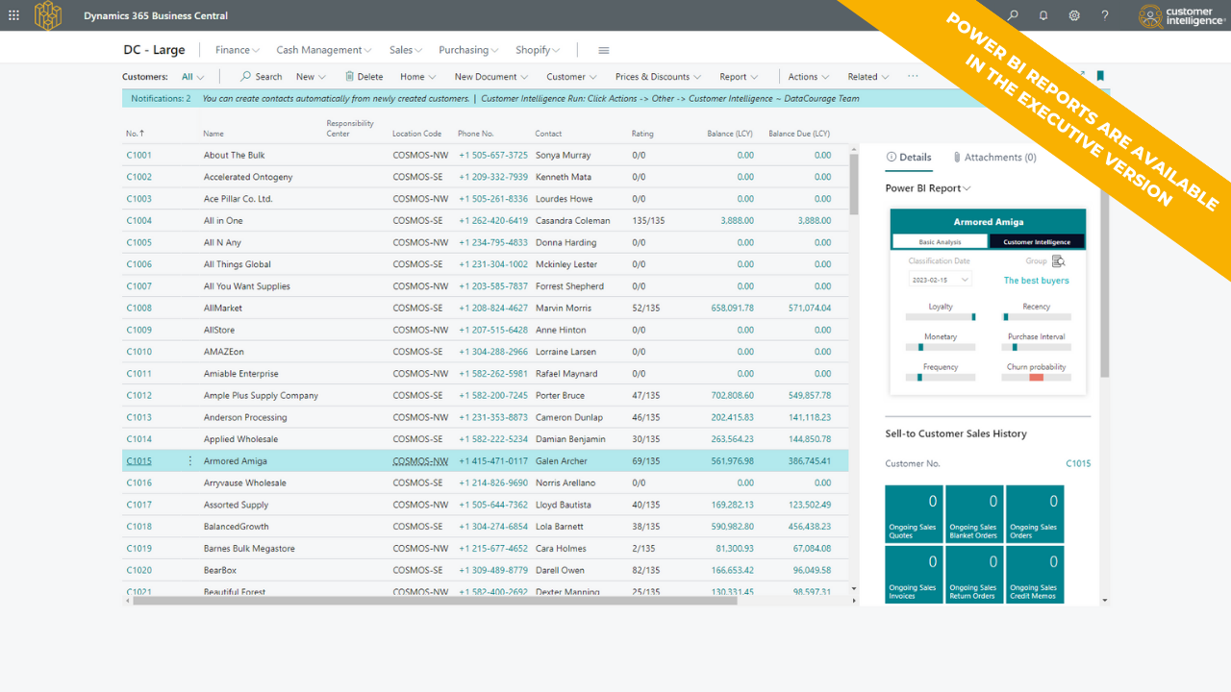Open the Customer menu
The width and height of the screenshot is (1231, 692).
point(572,77)
